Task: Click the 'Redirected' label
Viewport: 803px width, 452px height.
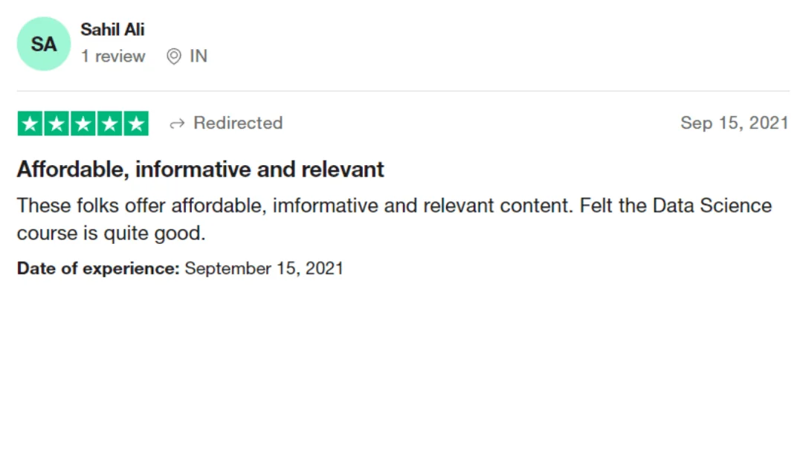Action: coord(238,123)
